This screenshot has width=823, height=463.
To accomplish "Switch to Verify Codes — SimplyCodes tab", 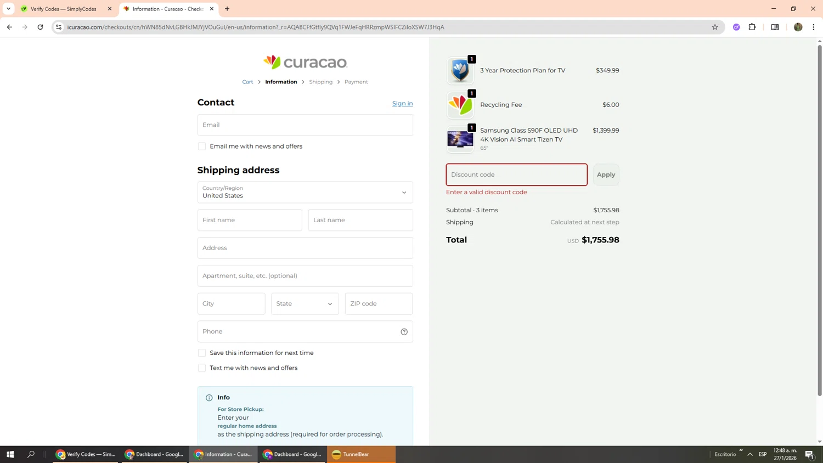I will tap(66, 9).
